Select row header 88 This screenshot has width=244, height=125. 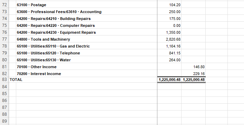[x=4, y=114]
